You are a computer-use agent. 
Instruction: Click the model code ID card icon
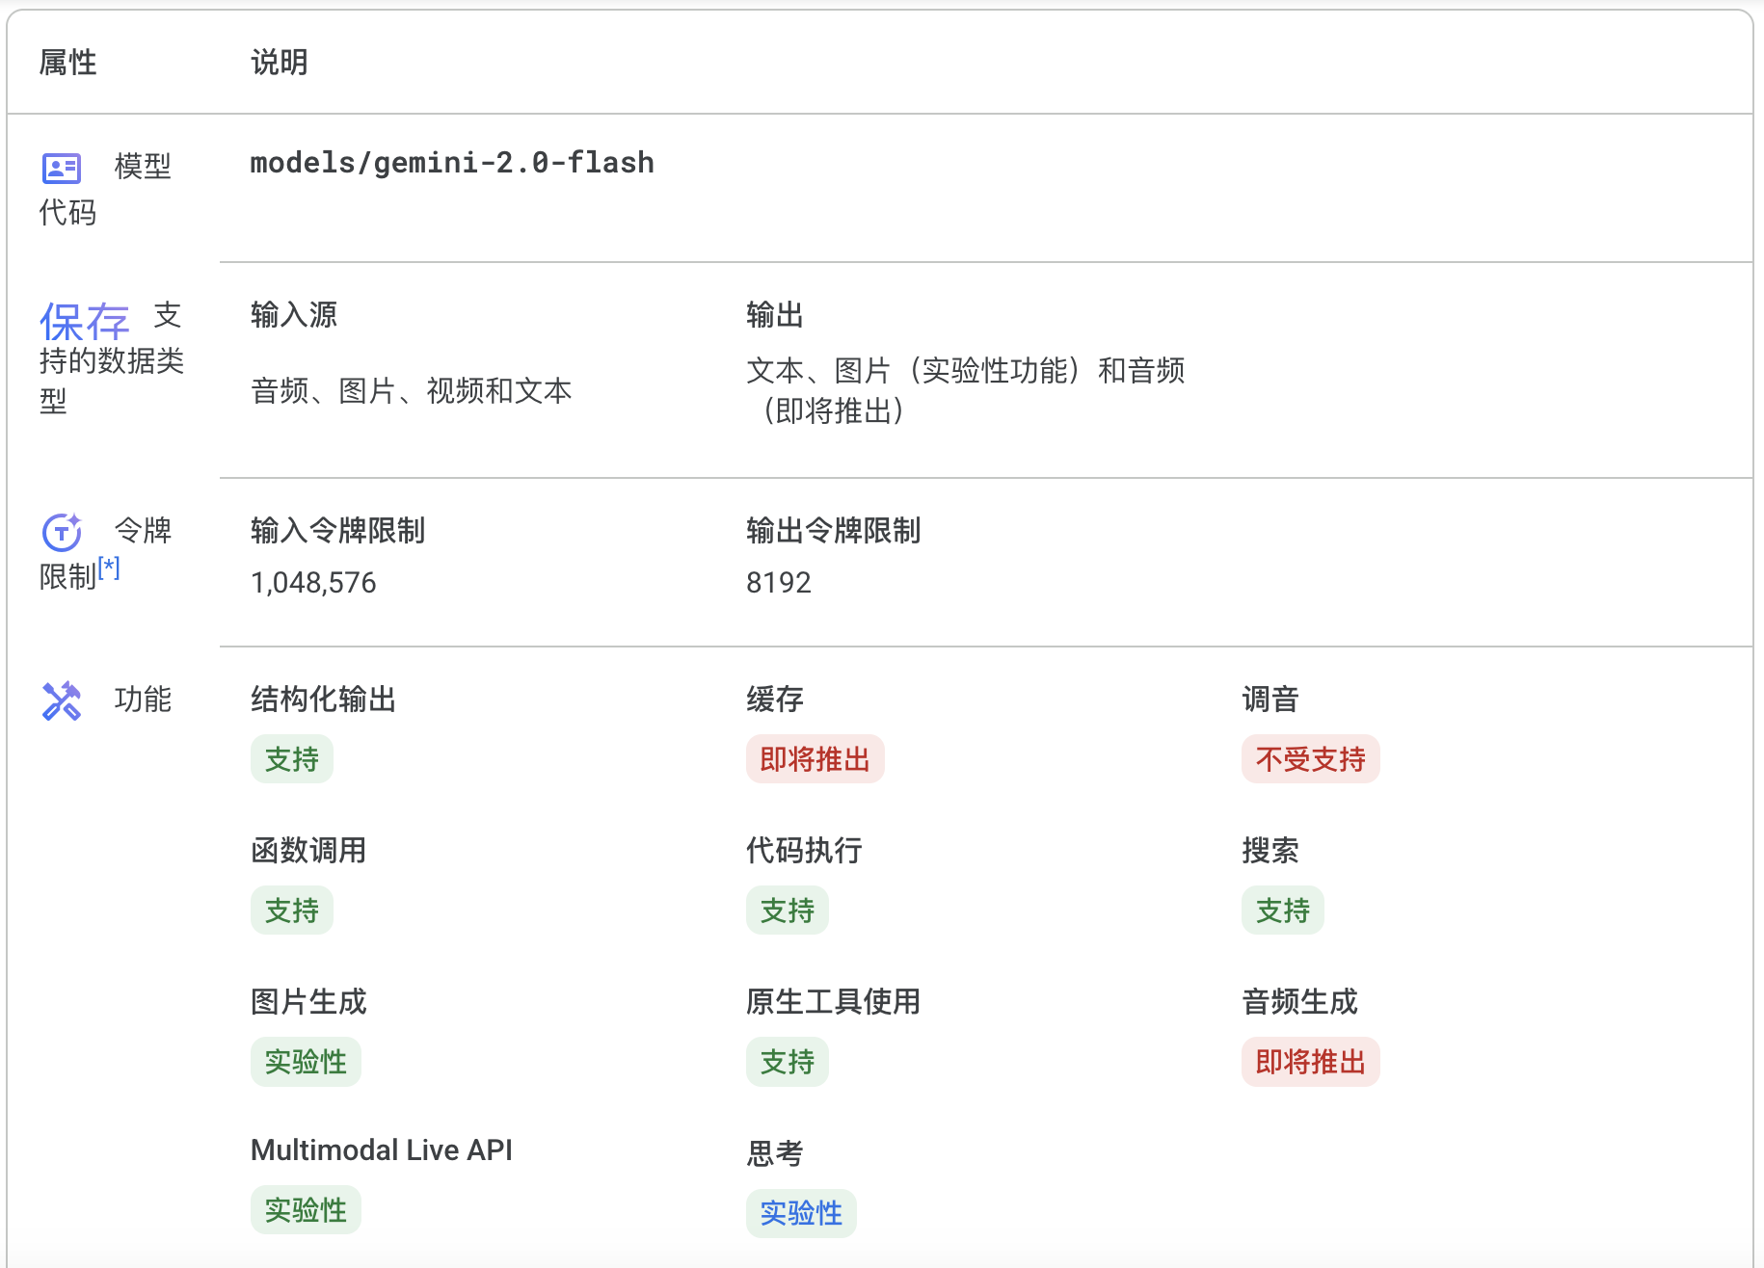(x=62, y=169)
